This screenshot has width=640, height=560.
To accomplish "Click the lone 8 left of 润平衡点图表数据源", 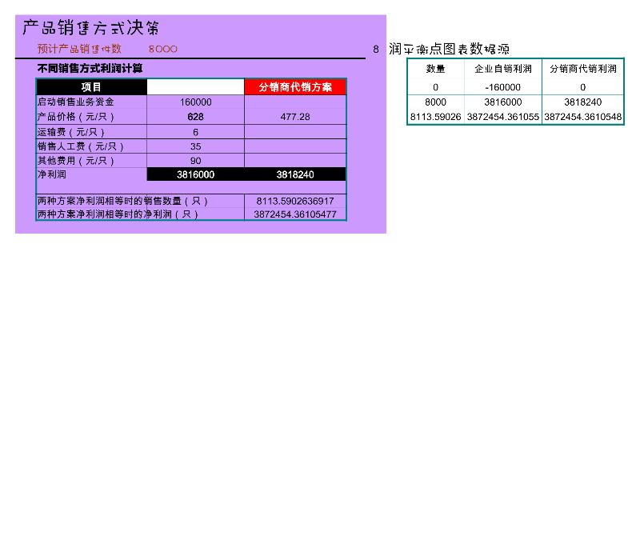I will (x=376, y=50).
